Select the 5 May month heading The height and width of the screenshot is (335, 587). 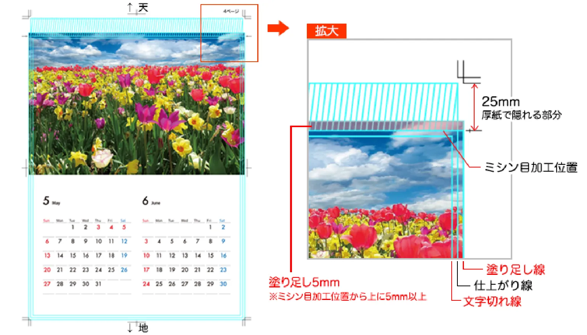pos(51,201)
